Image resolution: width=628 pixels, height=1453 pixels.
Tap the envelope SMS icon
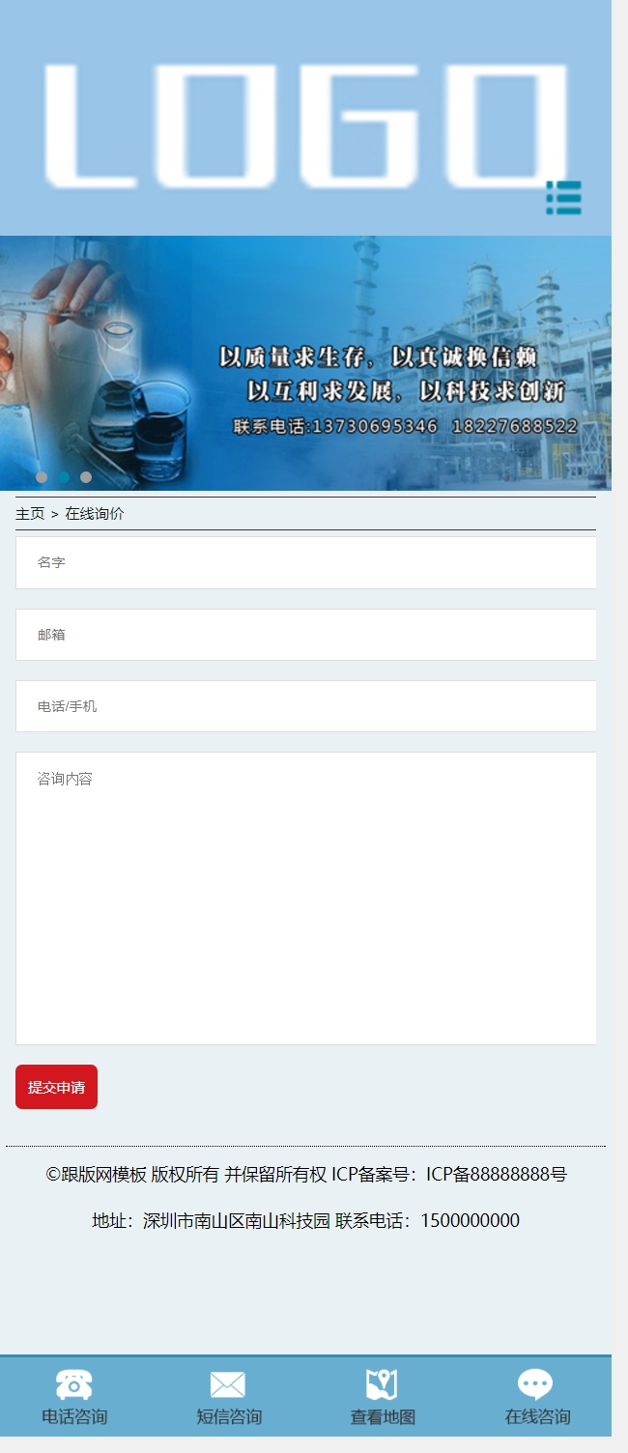point(228,1385)
